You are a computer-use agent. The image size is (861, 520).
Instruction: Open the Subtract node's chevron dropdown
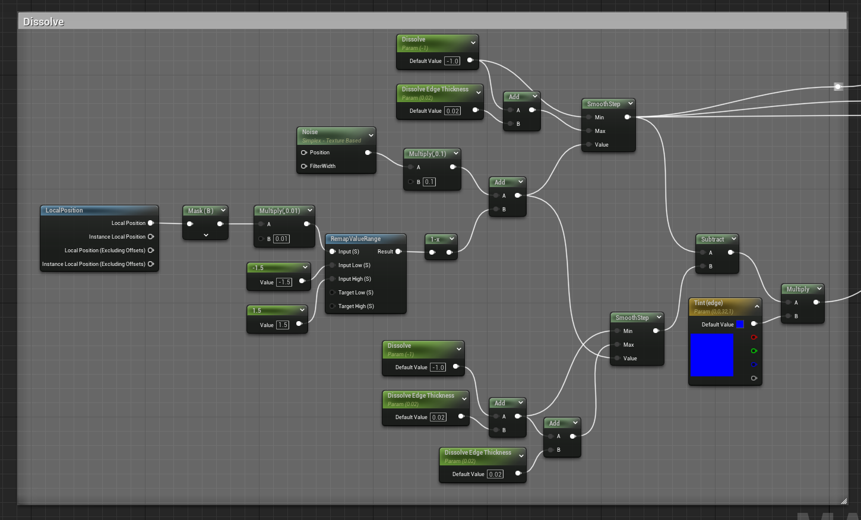(733, 239)
